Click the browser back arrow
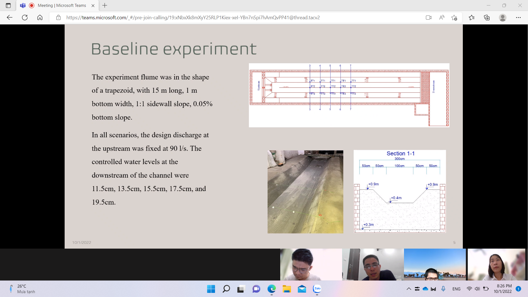The width and height of the screenshot is (528, 297). (10, 18)
